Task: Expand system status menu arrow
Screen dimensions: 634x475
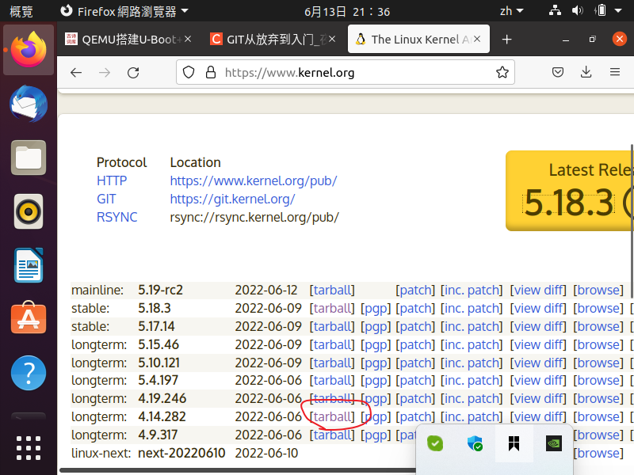Action: 618,11
